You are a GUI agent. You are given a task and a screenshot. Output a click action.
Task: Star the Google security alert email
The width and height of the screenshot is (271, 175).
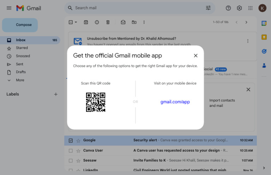tap(78, 141)
